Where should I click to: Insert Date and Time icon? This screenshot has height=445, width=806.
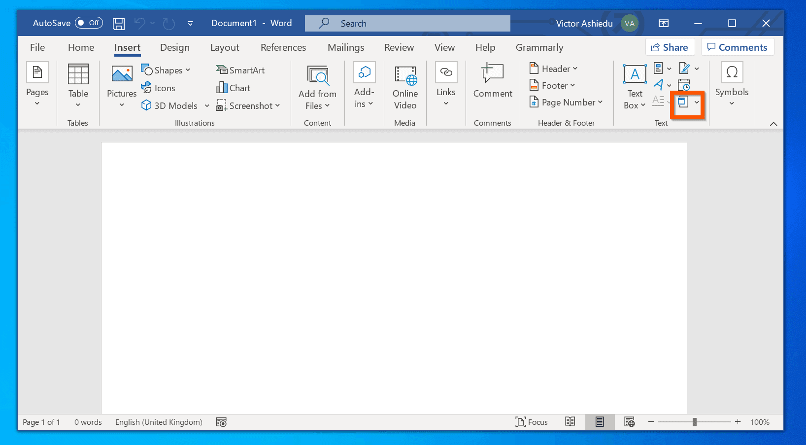684,85
